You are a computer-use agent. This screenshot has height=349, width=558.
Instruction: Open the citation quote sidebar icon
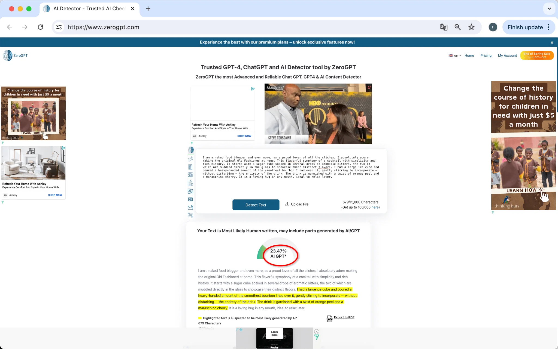pyautogui.click(x=190, y=215)
